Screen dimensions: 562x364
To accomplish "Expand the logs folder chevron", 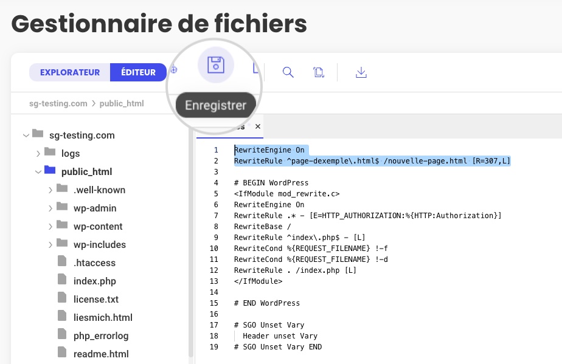I will [x=38, y=154].
